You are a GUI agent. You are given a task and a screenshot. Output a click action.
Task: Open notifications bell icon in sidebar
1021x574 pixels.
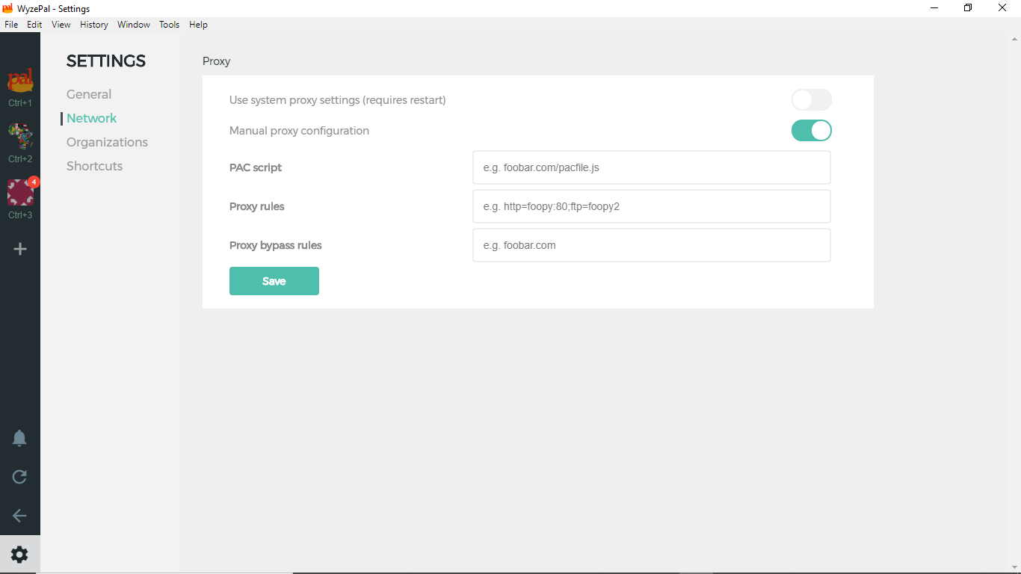(20, 439)
